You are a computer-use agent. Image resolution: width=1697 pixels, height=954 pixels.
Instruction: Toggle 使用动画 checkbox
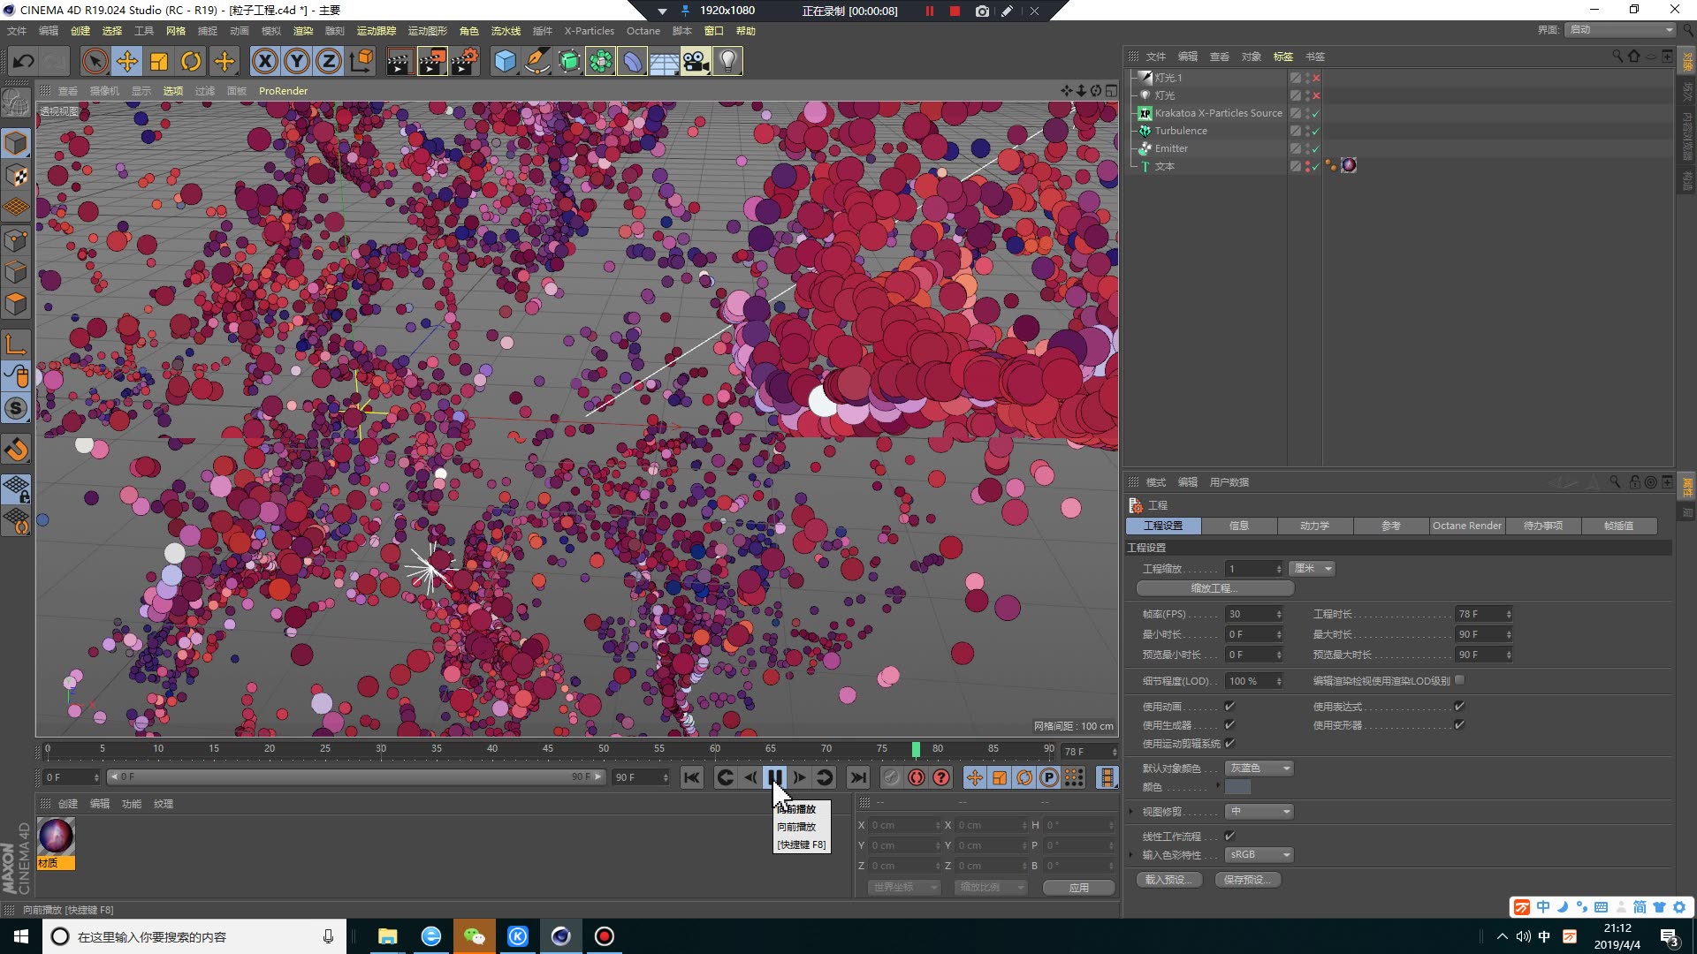1229,706
